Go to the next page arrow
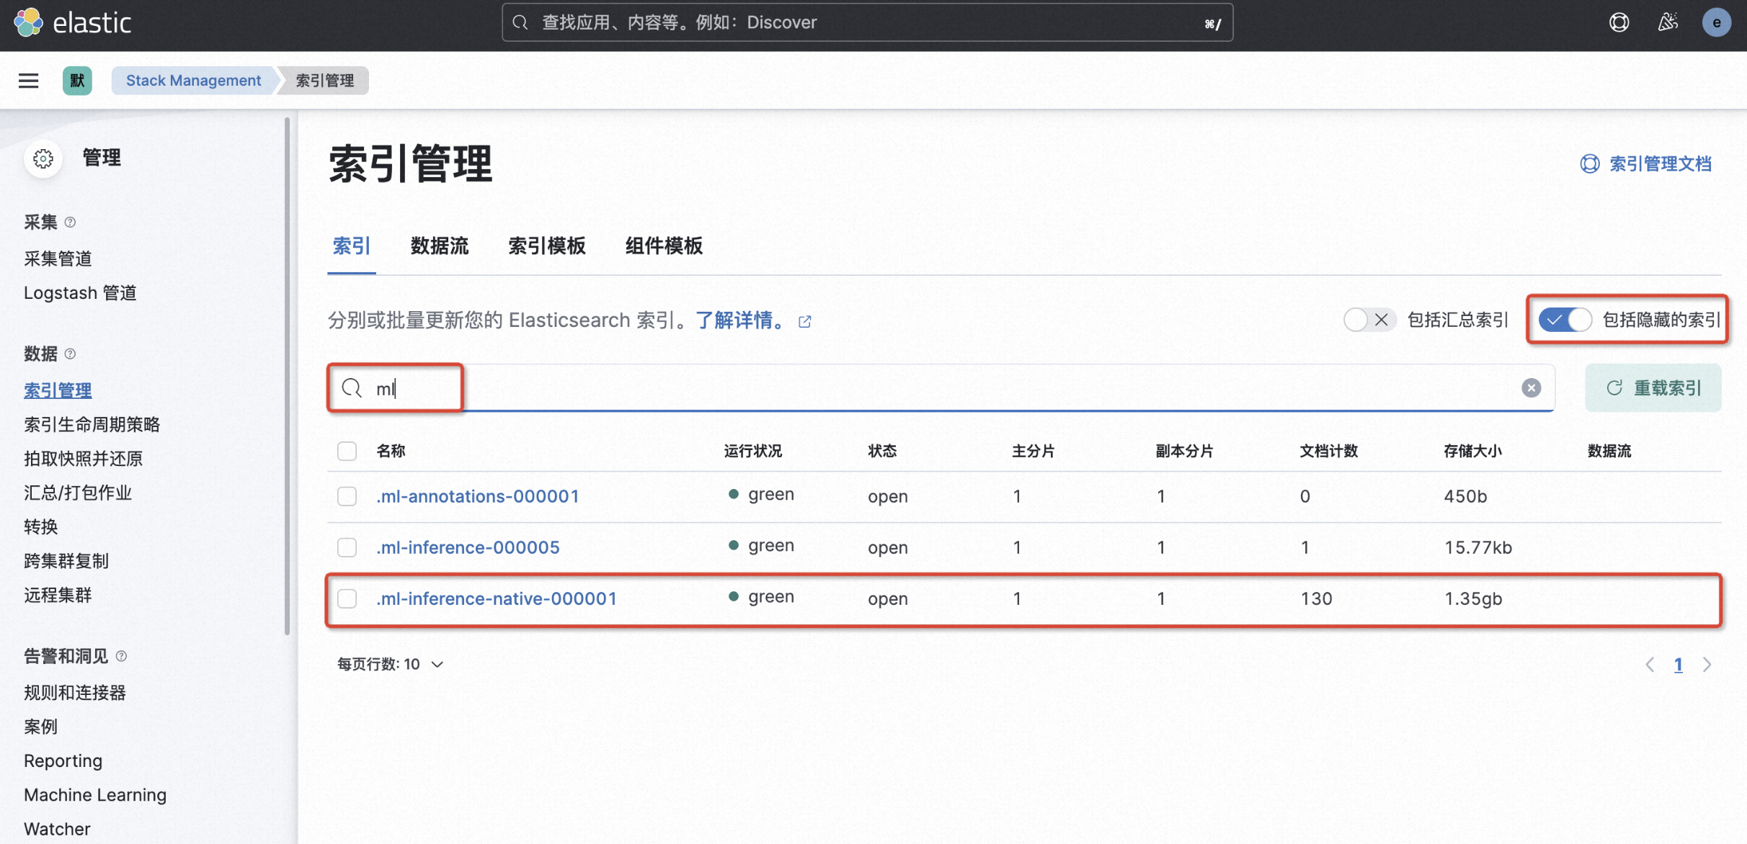 pyautogui.click(x=1707, y=665)
